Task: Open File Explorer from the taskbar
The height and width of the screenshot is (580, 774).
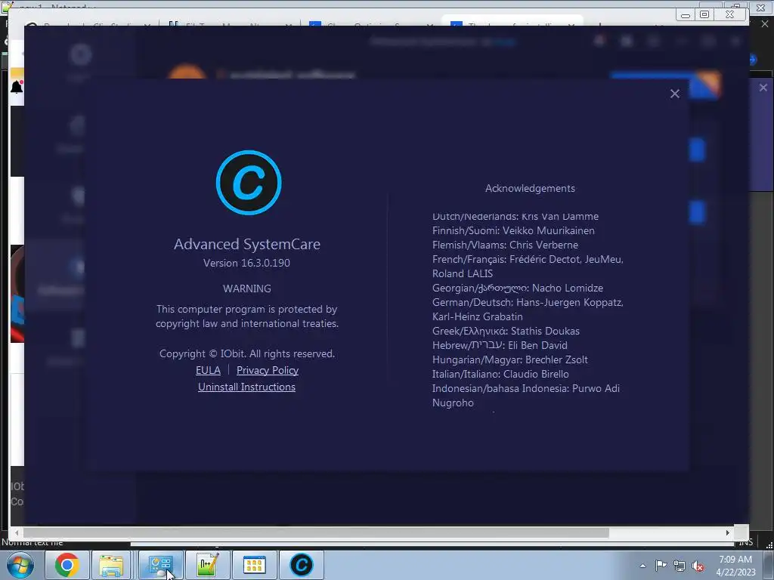Action: [x=112, y=565]
